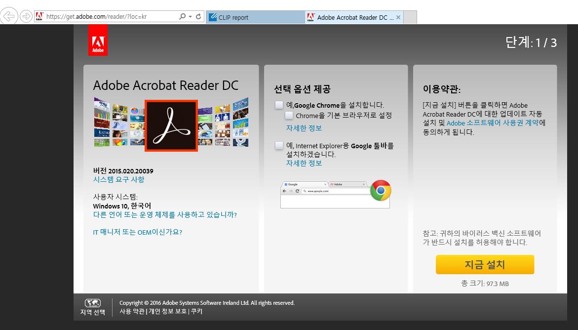
Task: Switch to the CLIP report tab
Action: (256, 17)
